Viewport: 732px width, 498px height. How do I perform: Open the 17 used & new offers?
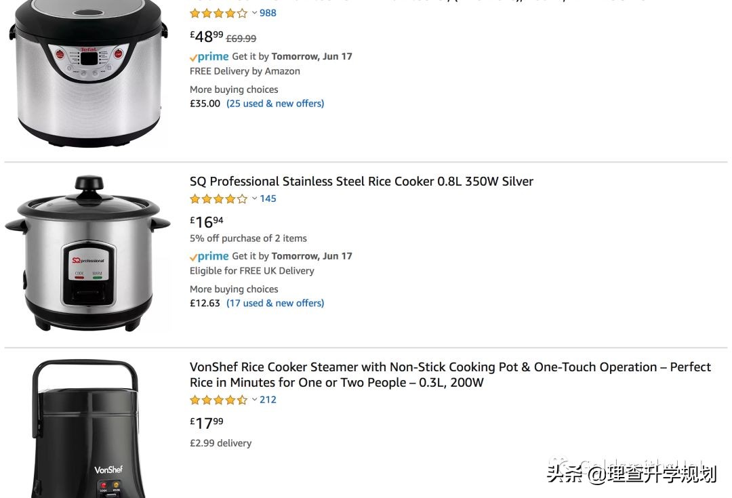[x=275, y=304]
